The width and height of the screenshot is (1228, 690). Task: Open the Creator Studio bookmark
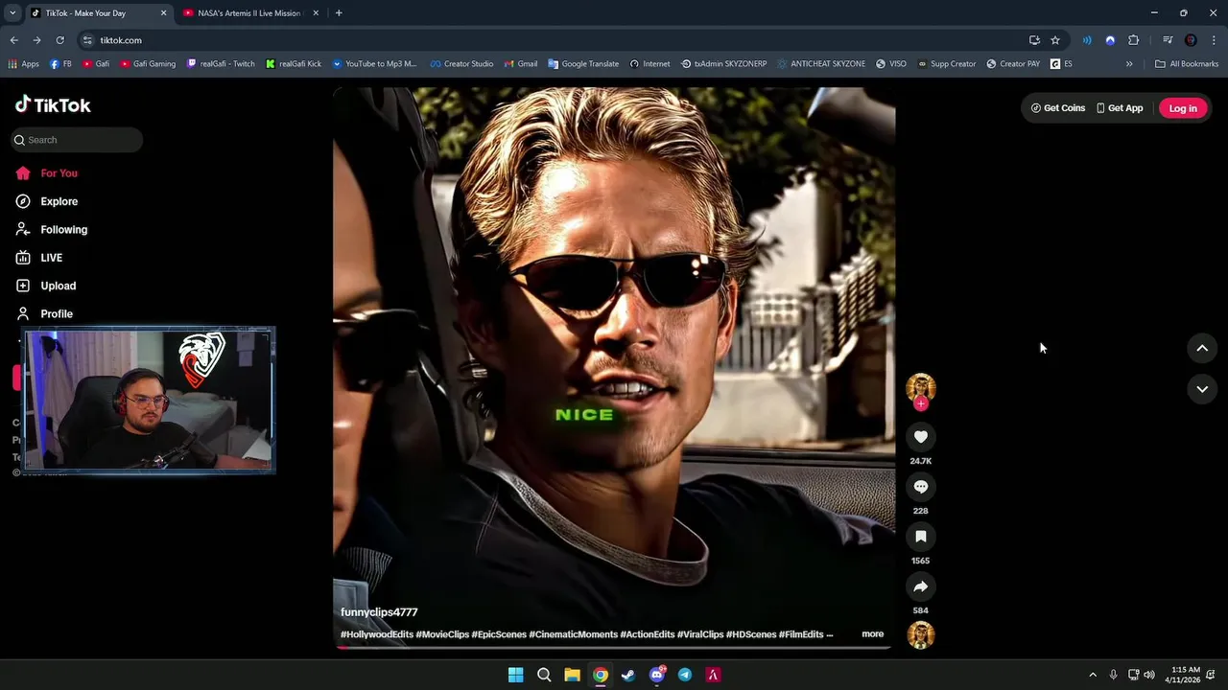pyautogui.click(x=461, y=64)
